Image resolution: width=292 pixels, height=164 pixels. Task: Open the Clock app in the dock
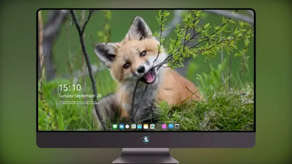[127, 127]
